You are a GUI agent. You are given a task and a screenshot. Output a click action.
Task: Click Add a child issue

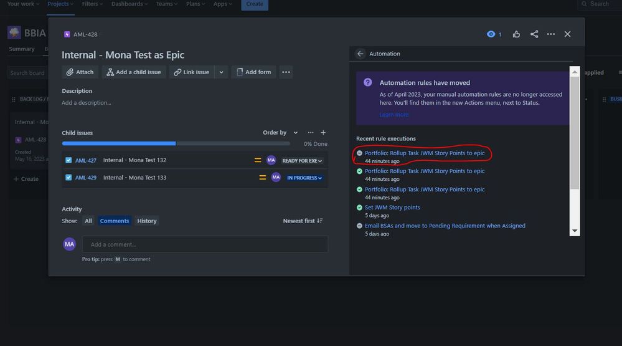click(134, 72)
